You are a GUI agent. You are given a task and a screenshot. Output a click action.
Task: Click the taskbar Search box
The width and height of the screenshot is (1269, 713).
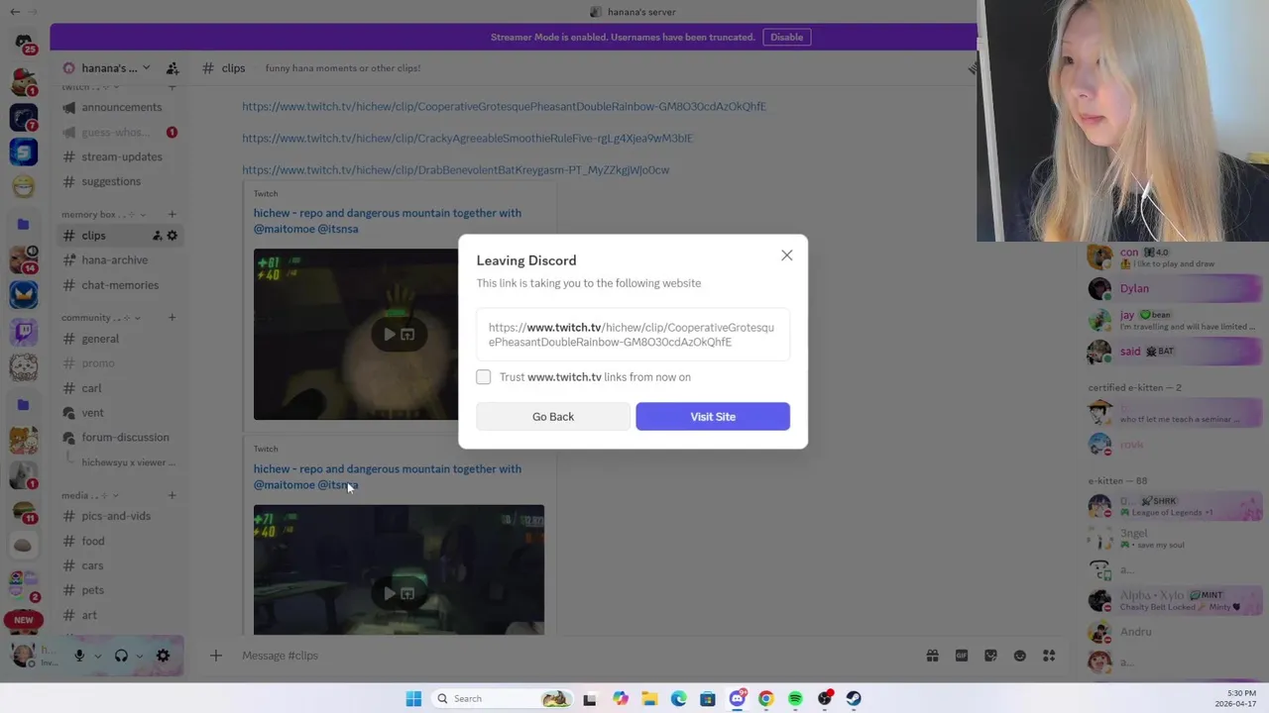click(504, 699)
